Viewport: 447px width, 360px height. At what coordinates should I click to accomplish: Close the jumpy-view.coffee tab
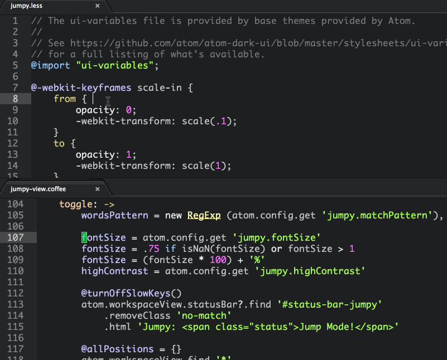[x=98, y=189]
